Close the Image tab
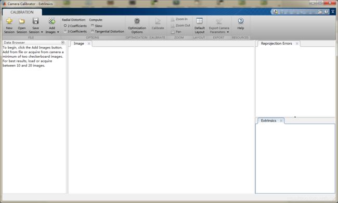 coord(89,44)
